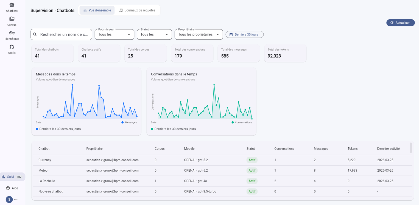The width and height of the screenshot is (419, 205).
Task: Expand the Statut dropdown
Action: click(x=154, y=34)
